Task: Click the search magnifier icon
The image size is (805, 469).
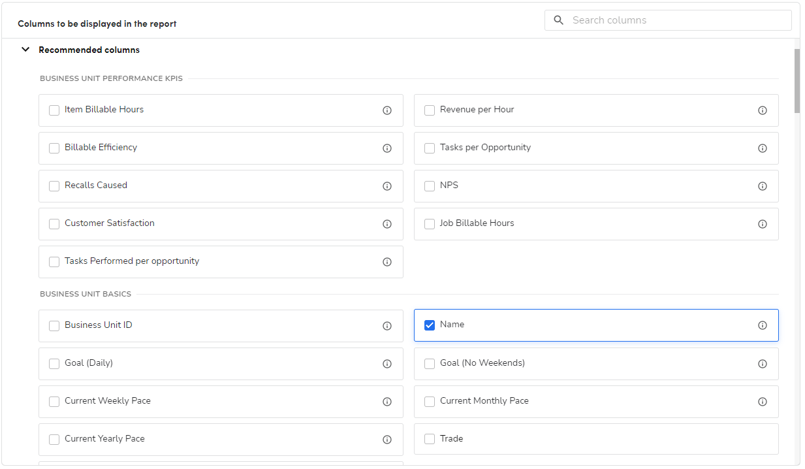Action: click(x=558, y=20)
